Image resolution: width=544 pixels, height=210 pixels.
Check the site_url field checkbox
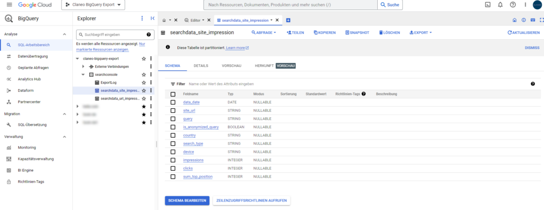[x=173, y=110]
